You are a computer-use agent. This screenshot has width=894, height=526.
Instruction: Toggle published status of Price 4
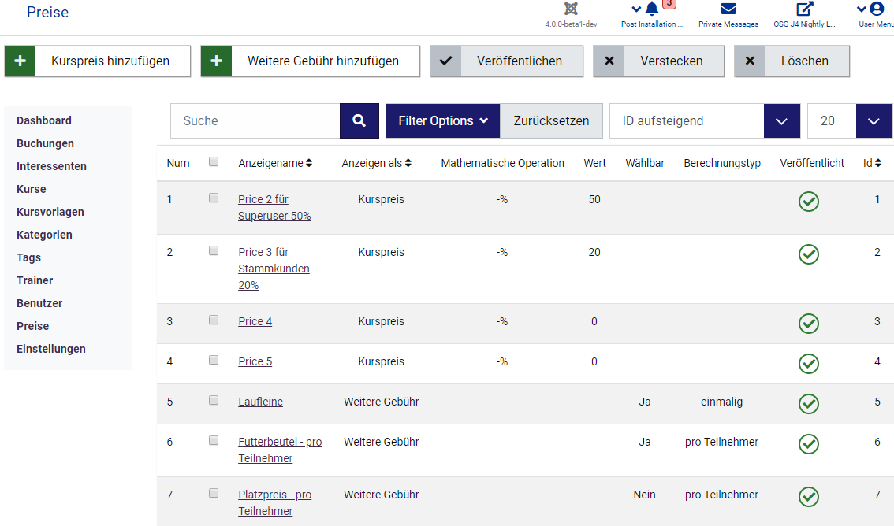pyautogui.click(x=809, y=323)
